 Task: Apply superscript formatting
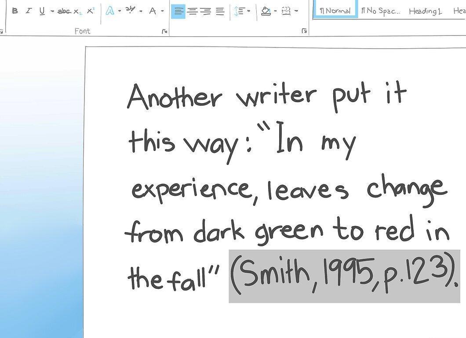(91, 11)
